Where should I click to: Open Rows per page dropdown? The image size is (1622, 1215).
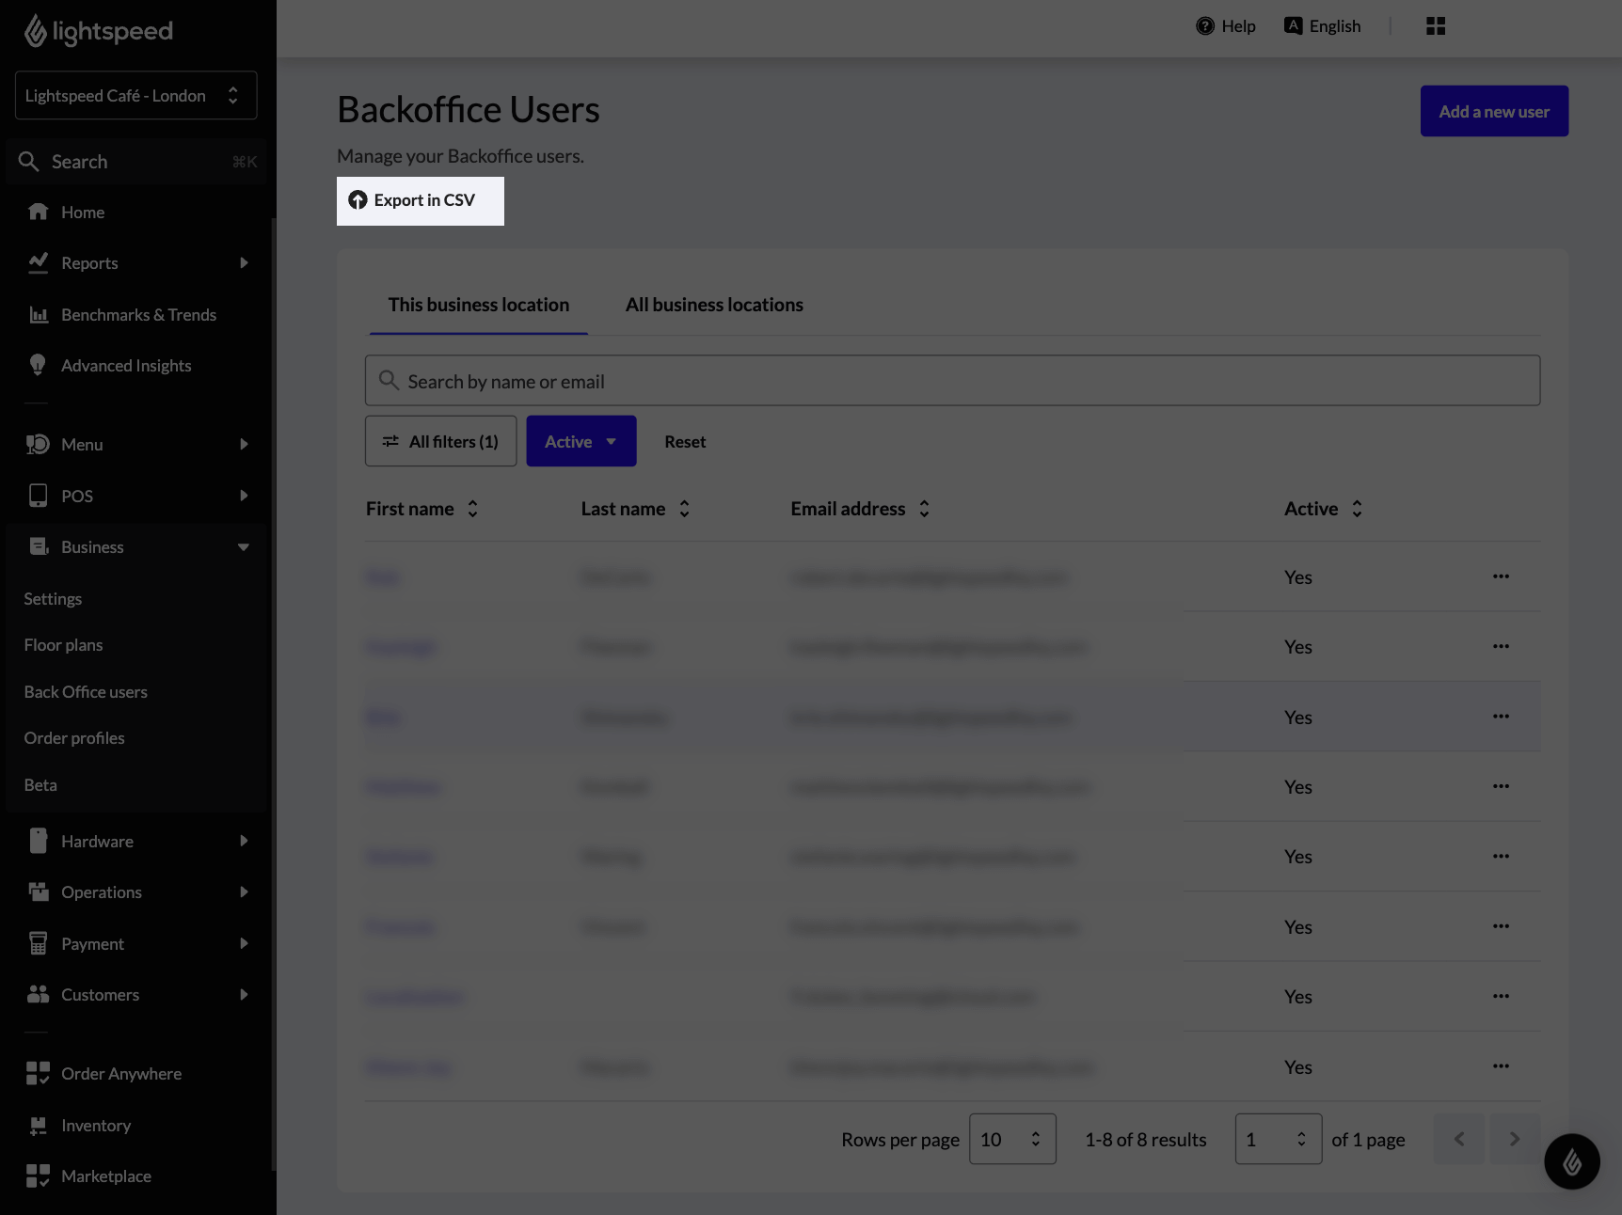click(1011, 1139)
